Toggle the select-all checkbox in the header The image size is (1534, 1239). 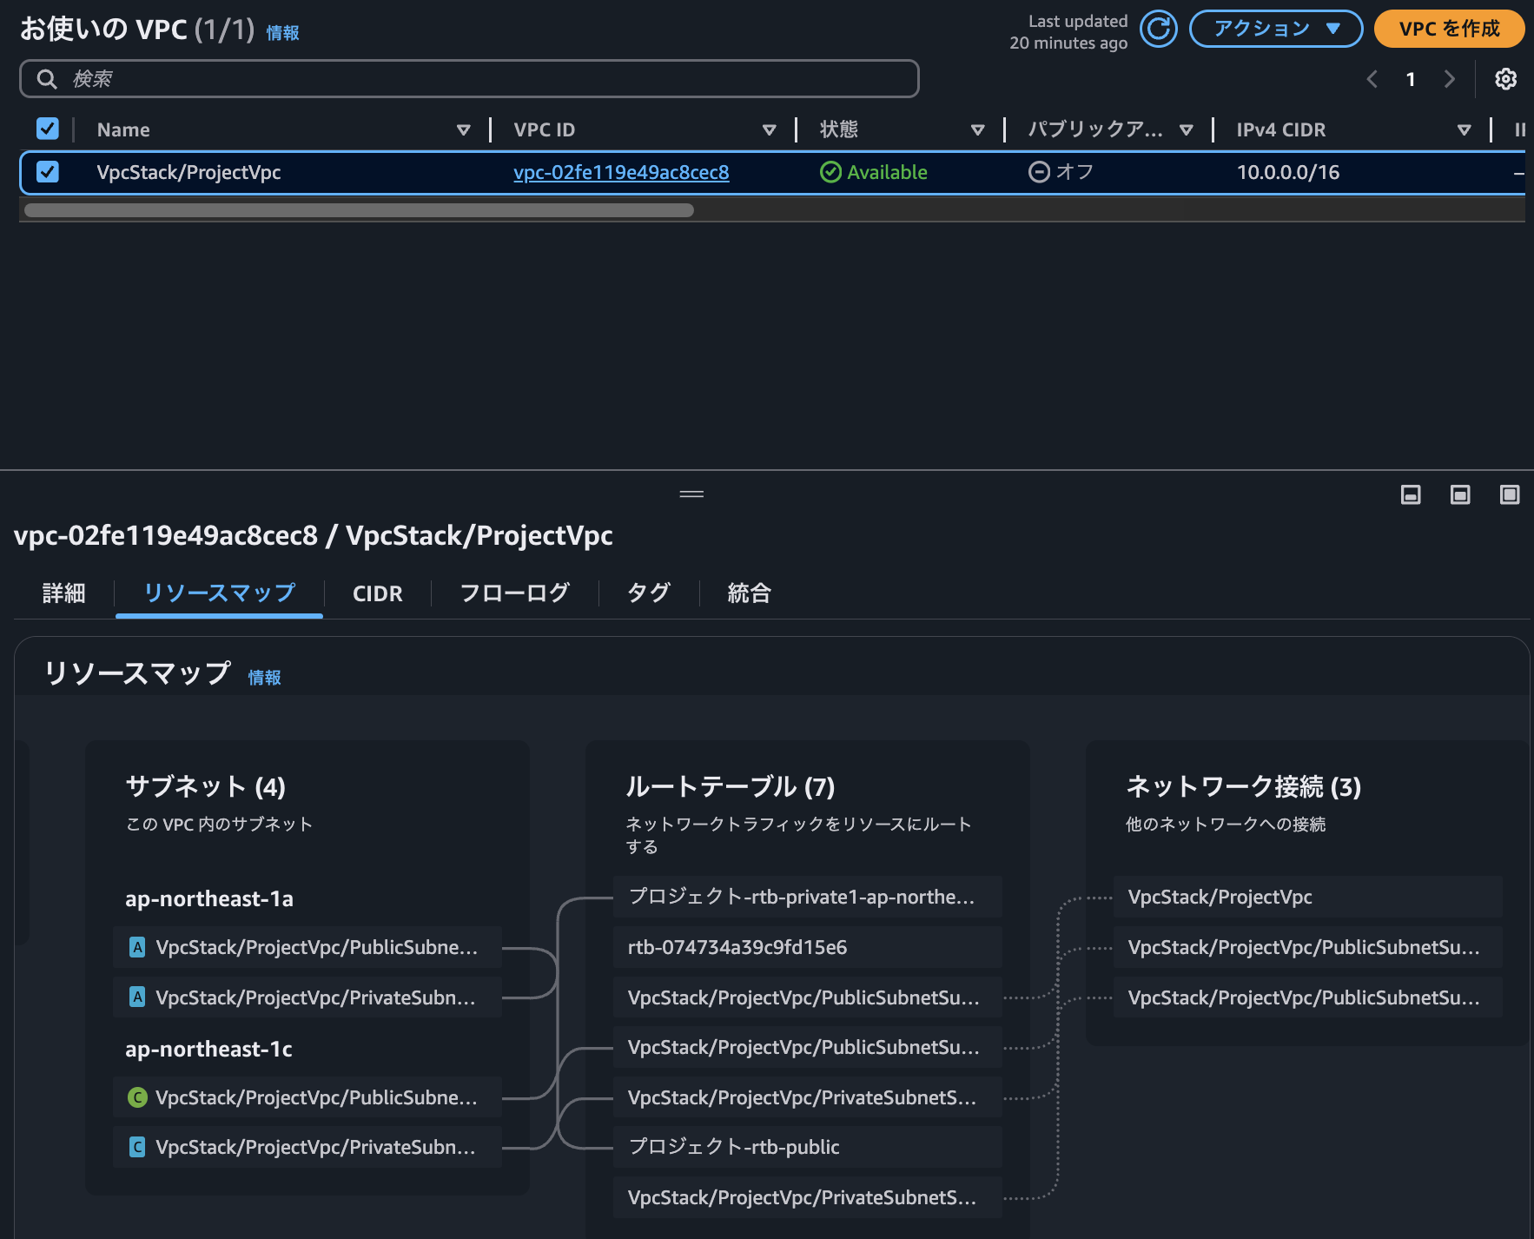[48, 129]
